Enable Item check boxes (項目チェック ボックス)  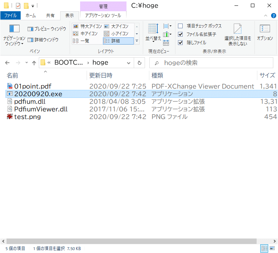coord(180,26)
